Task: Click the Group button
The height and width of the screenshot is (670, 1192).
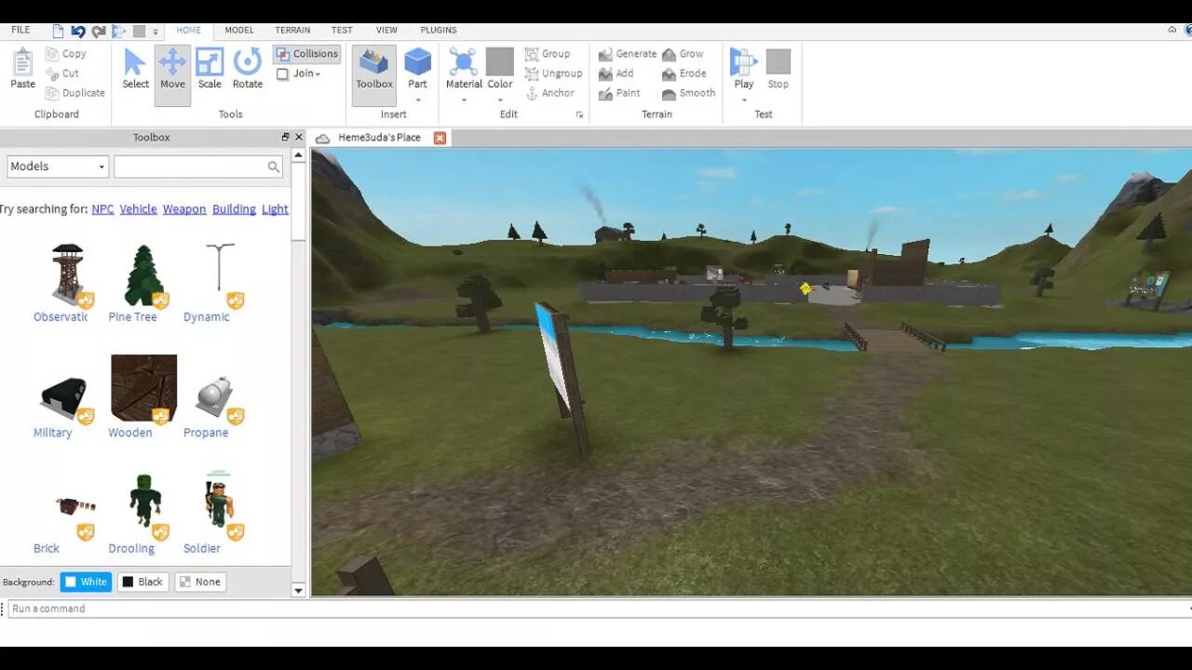Action: point(548,54)
